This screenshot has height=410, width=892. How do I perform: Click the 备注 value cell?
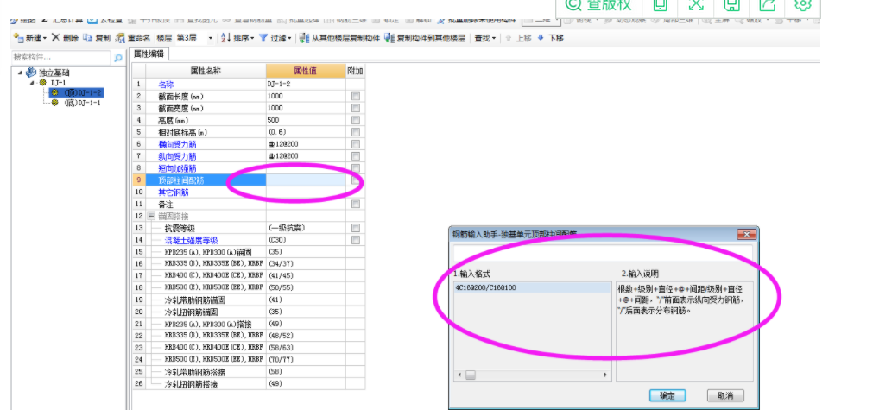pyautogui.click(x=306, y=204)
